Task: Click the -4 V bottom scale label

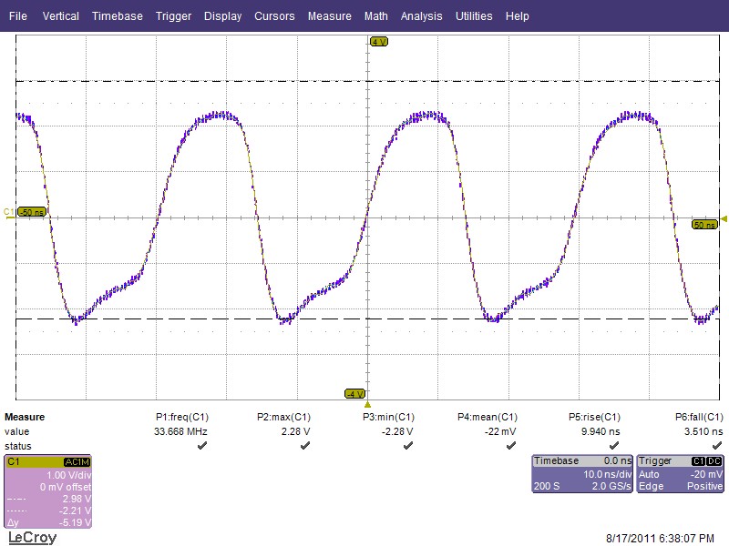Action: (355, 394)
